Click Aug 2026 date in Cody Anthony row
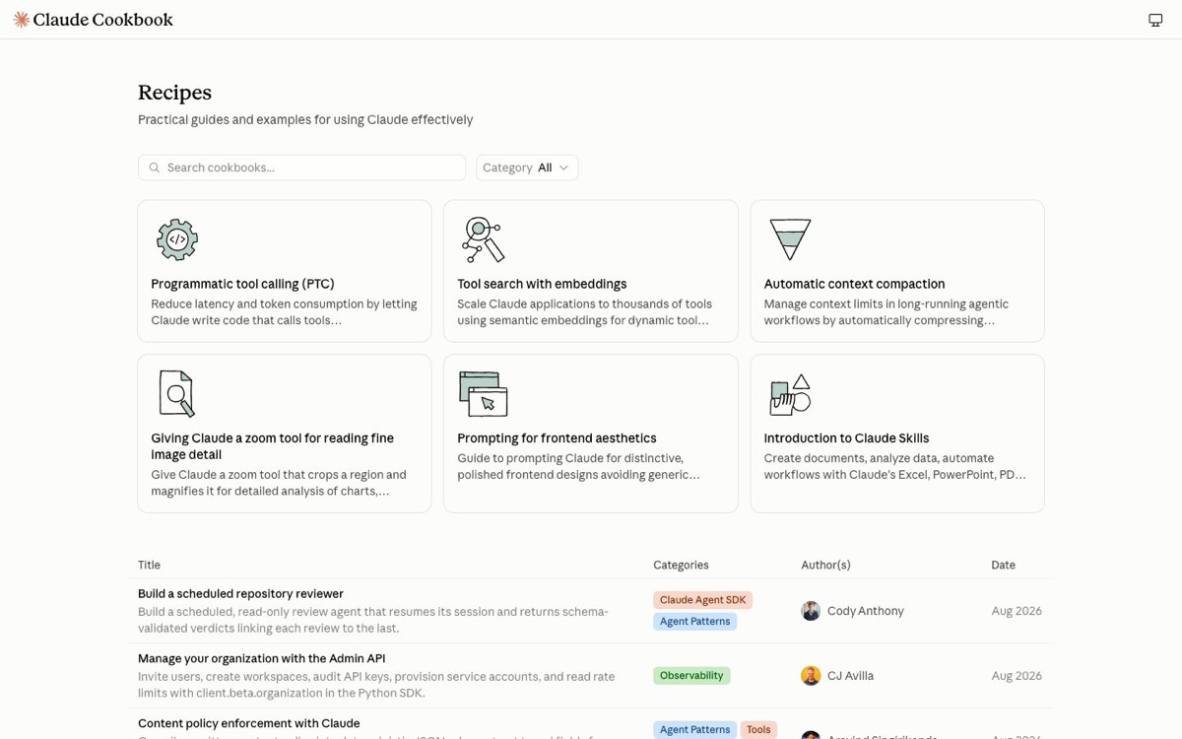 click(1017, 611)
